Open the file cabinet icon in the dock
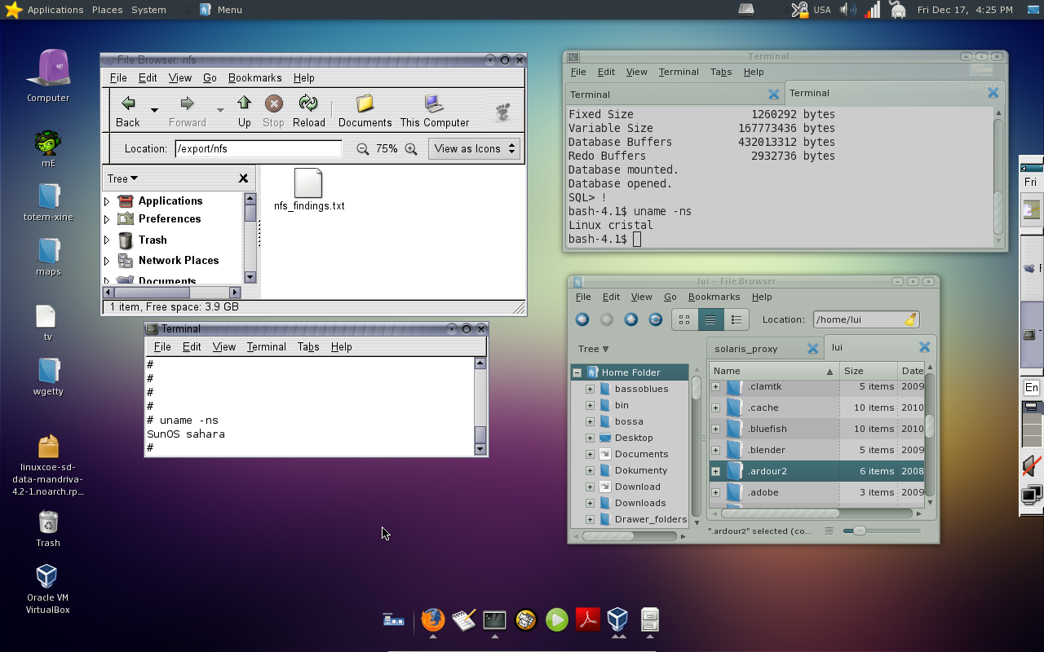The image size is (1044, 652). click(649, 620)
